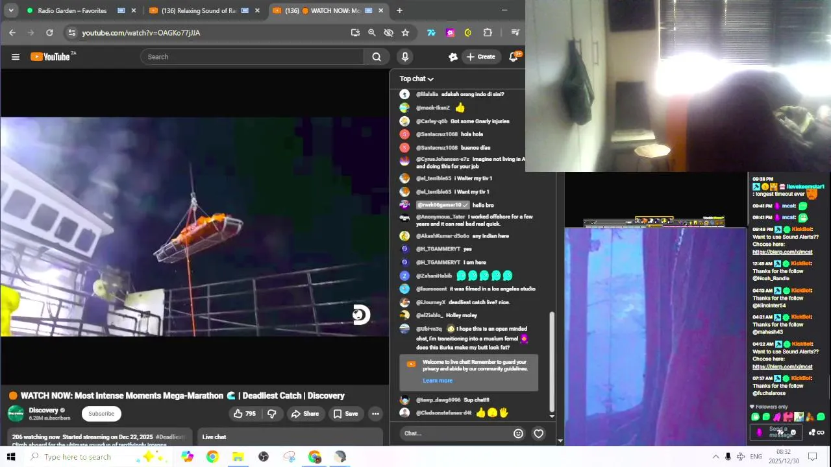Open the YouTube guide hamburger menu
The height and width of the screenshot is (467, 831).
(x=16, y=56)
